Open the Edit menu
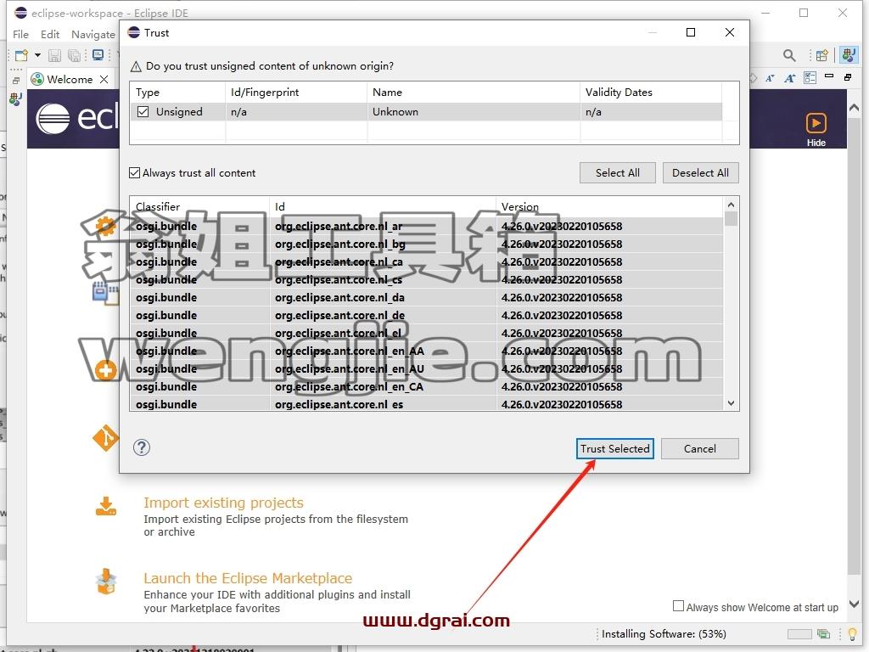Image resolution: width=869 pixels, height=652 pixels. (x=50, y=34)
